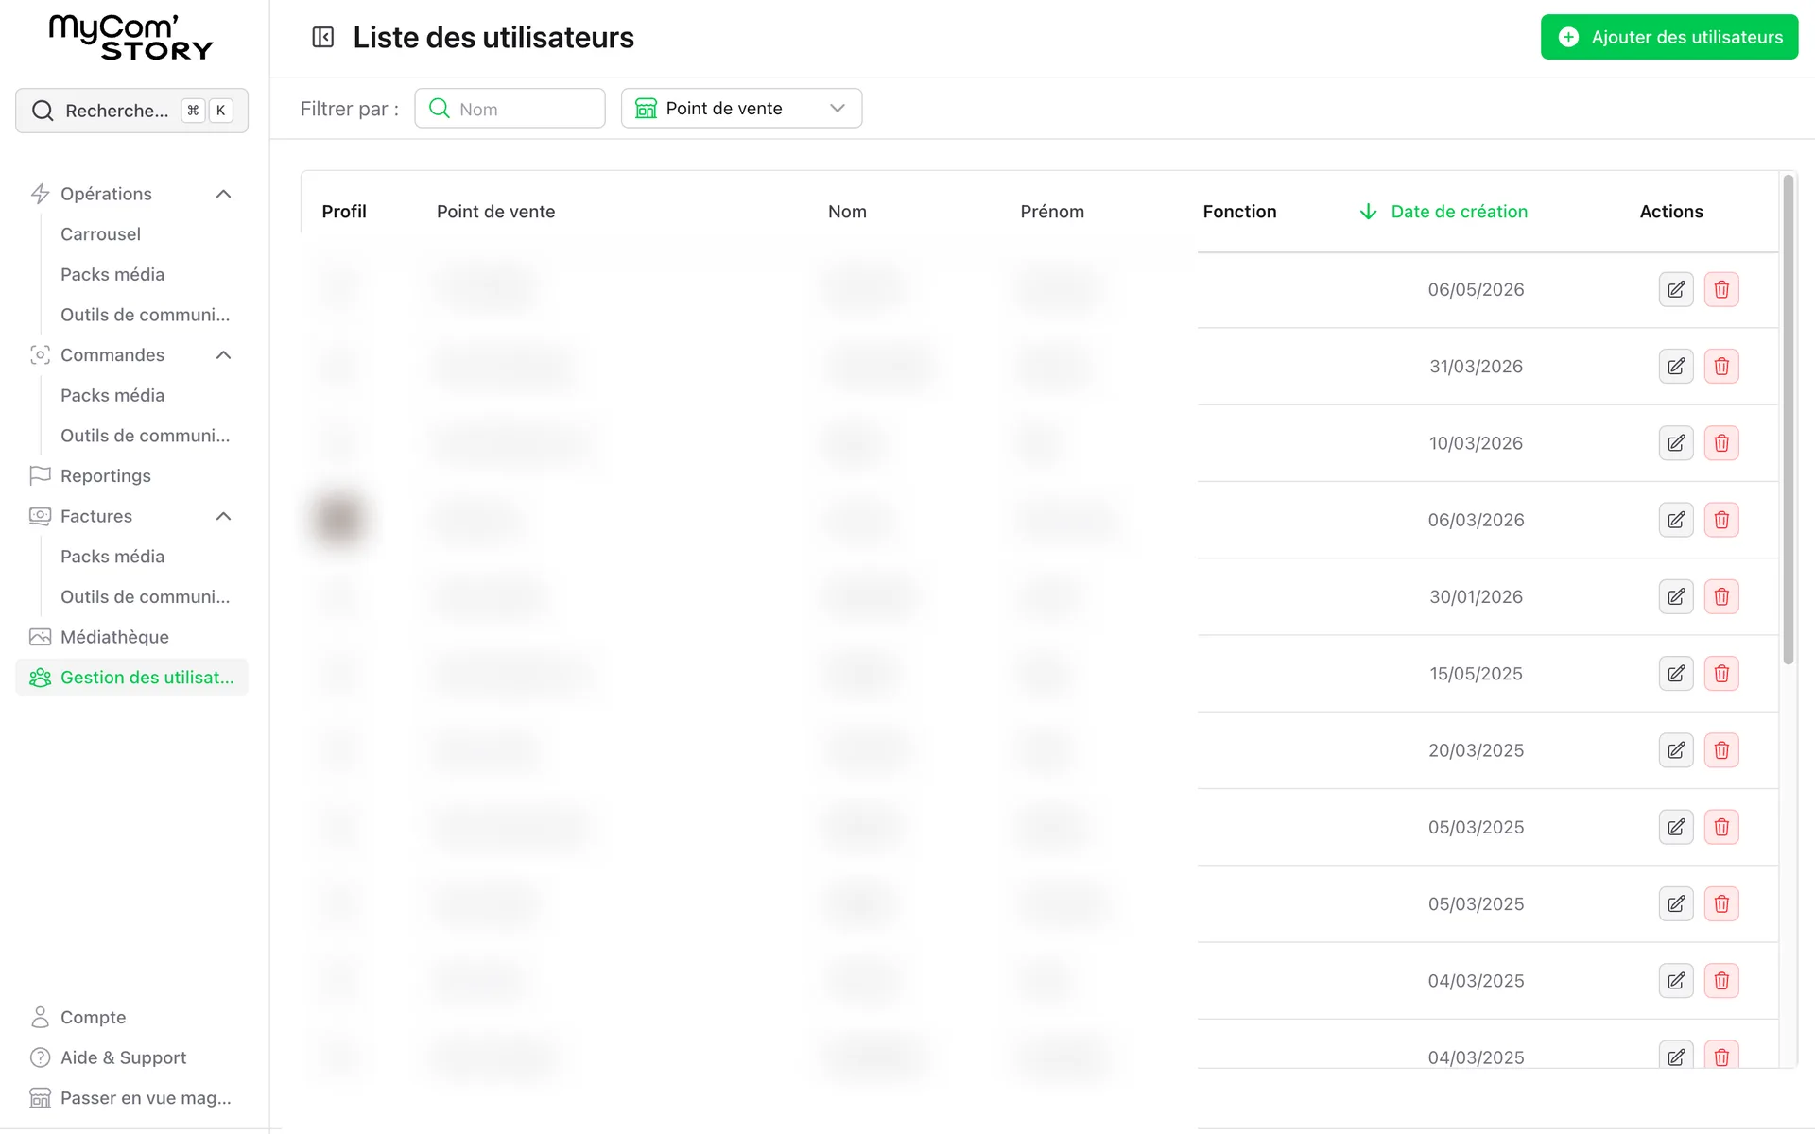This screenshot has height=1134, width=1815.
Task: Open Packs média under Opérations
Action: 112,275
